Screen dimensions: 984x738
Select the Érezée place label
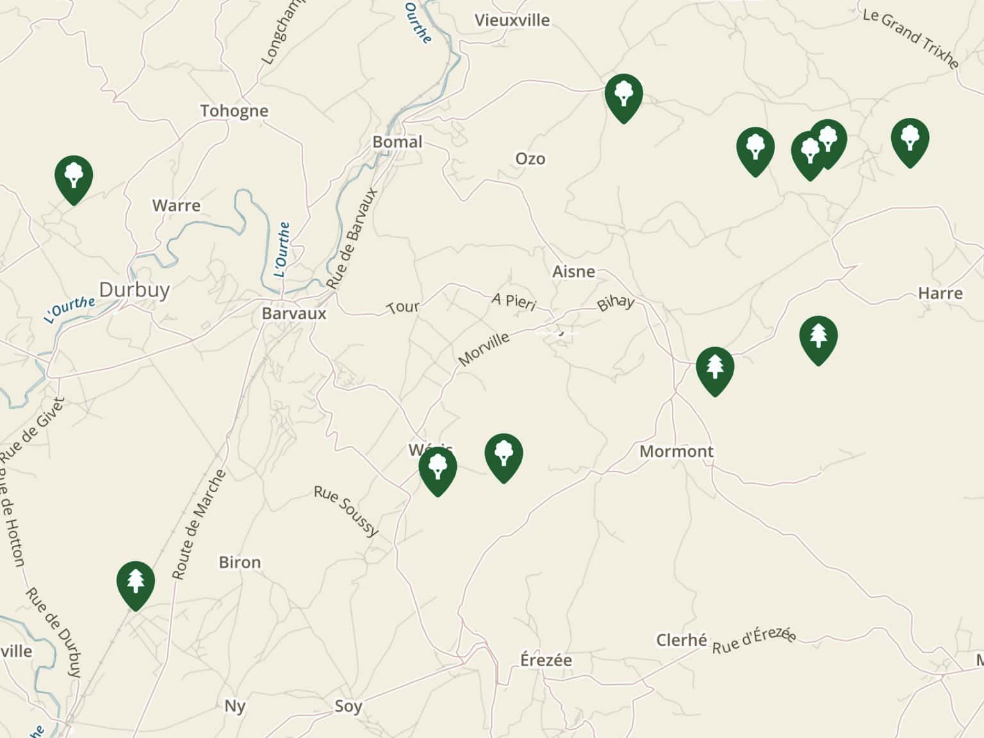(x=546, y=659)
